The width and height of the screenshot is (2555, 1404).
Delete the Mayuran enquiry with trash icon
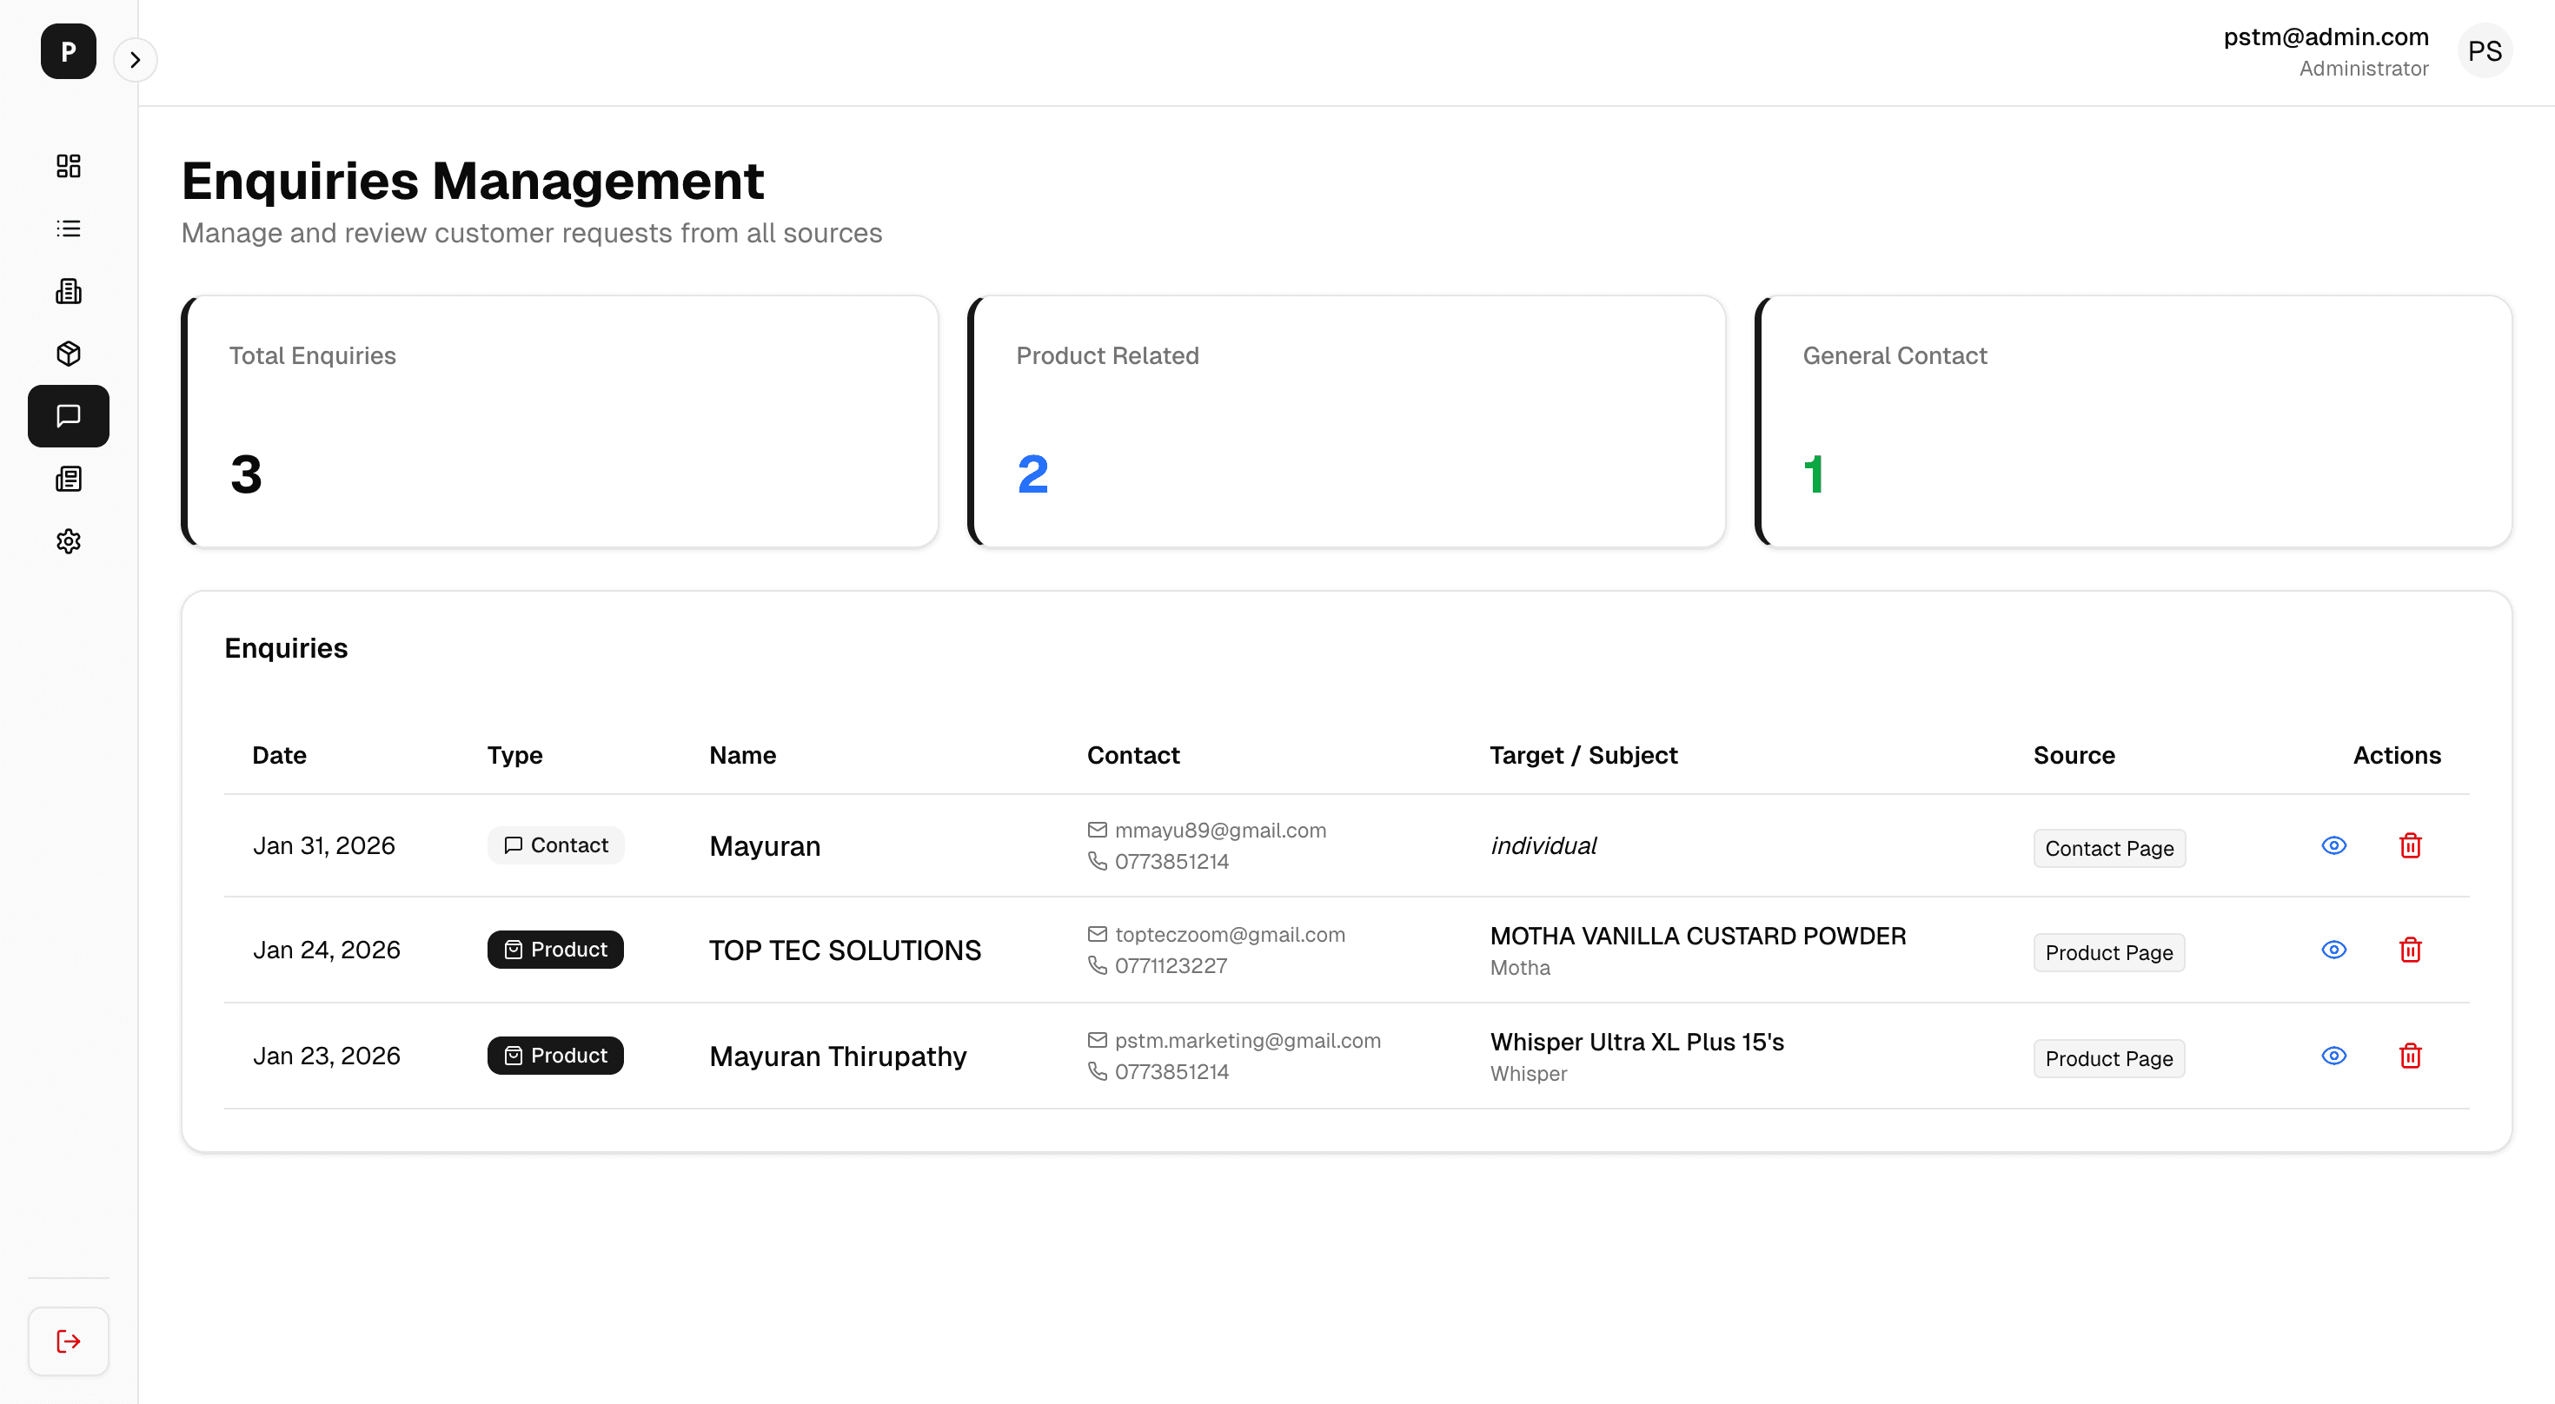click(x=2410, y=845)
